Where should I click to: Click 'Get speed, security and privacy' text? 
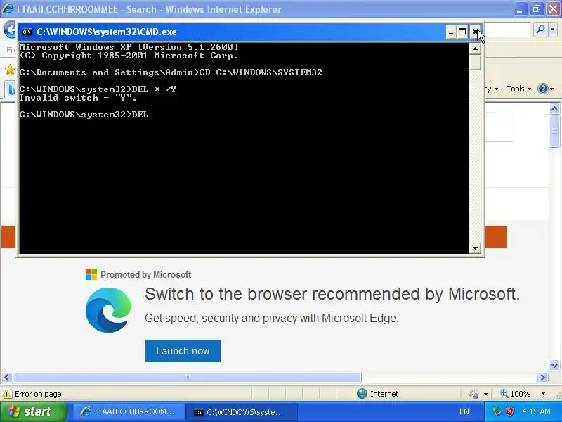coord(271,319)
